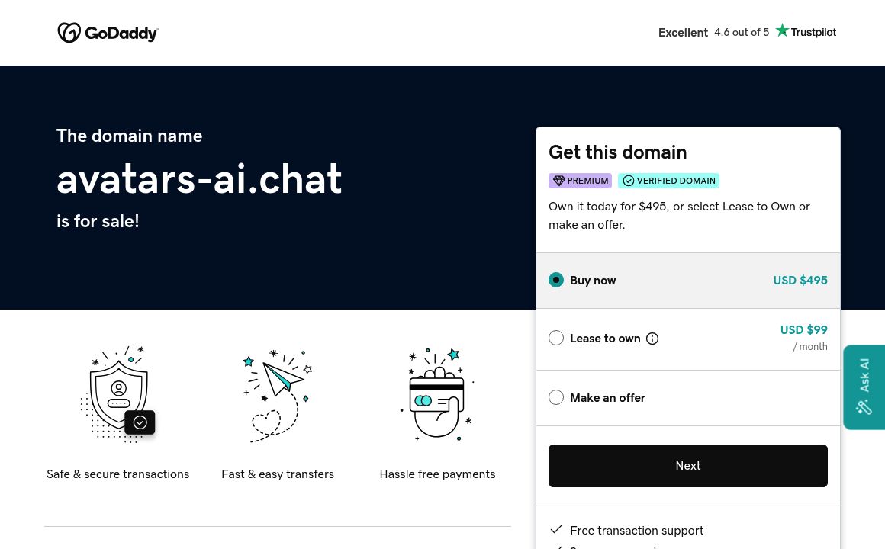885x549 pixels.
Task: Click the USD $495 price label
Action: (800, 280)
